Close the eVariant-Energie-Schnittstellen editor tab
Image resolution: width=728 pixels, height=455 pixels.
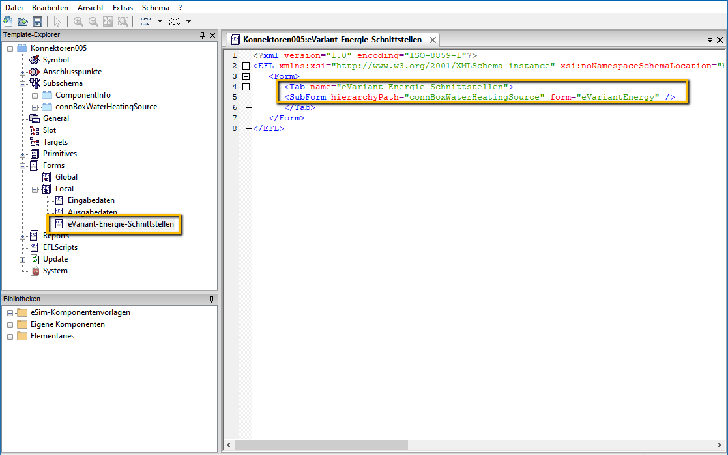click(x=432, y=40)
